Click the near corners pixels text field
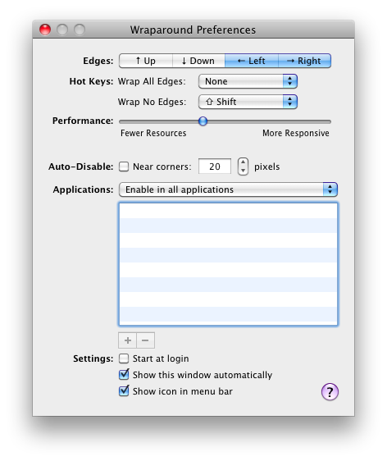The image size is (387, 461). pos(215,167)
